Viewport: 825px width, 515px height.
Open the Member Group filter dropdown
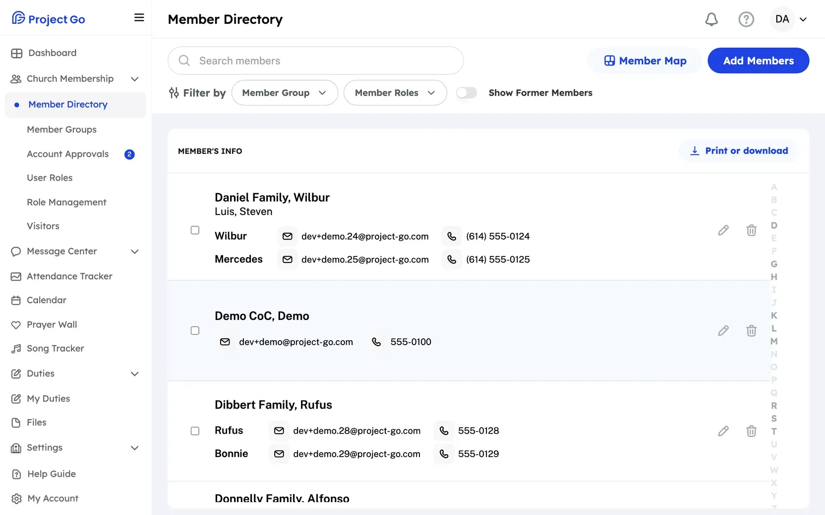tap(285, 93)
